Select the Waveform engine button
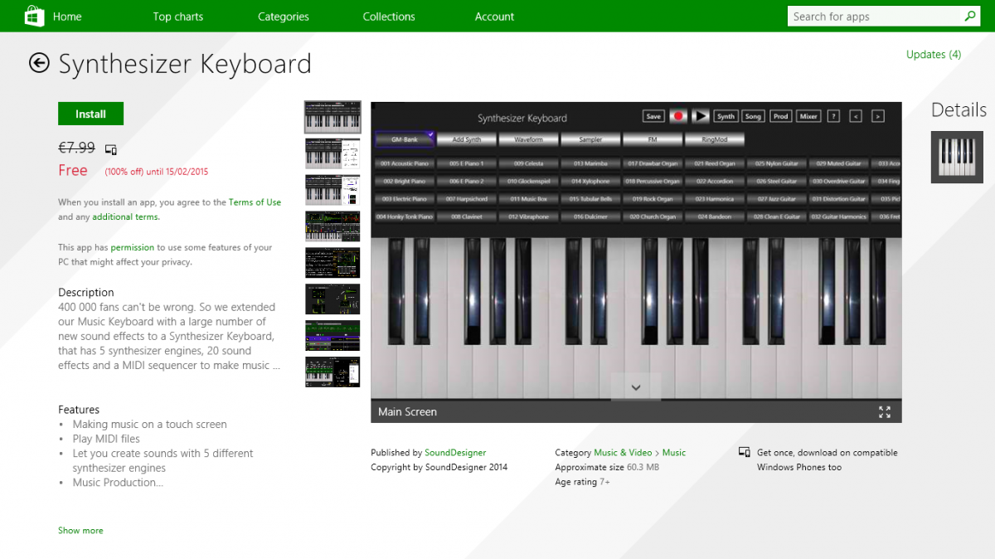This screenshot has width=995, height=559. tap(528, 139)
